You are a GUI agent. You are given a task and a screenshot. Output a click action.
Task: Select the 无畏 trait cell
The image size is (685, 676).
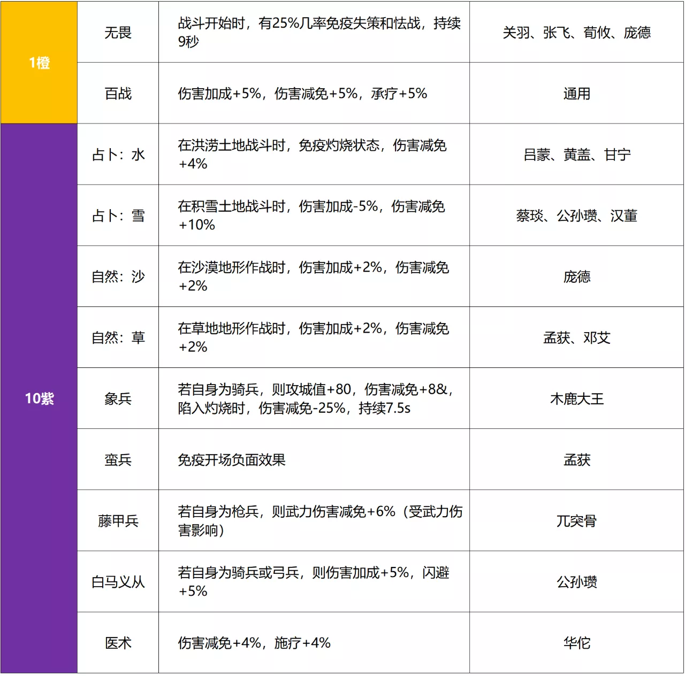pyautogui.click(x=119, y=33)
